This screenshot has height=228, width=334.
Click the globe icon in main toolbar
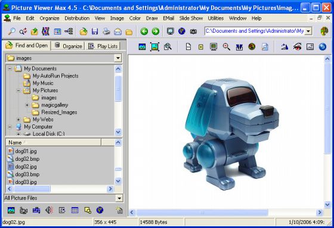click(182, 32)
